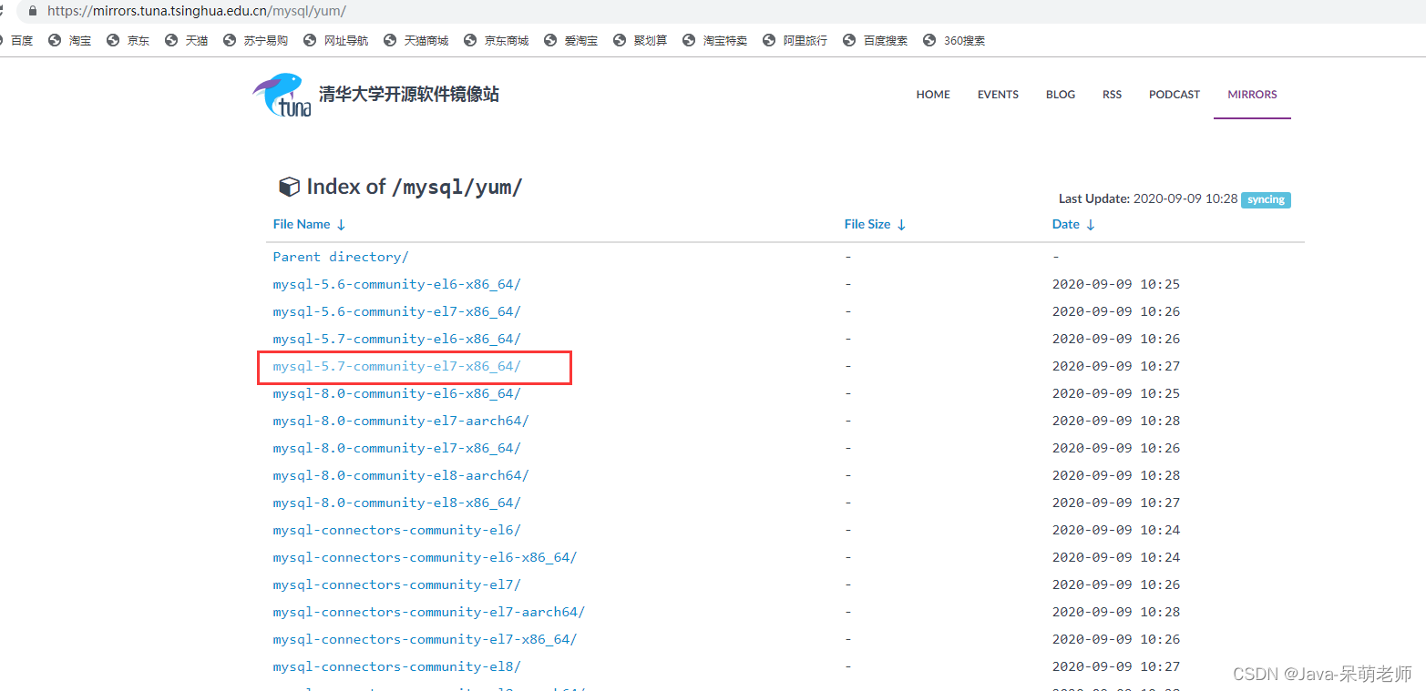The image size is (1426, 691).
Task: Open the PODCAST nav item
Action: (1175, 94)
